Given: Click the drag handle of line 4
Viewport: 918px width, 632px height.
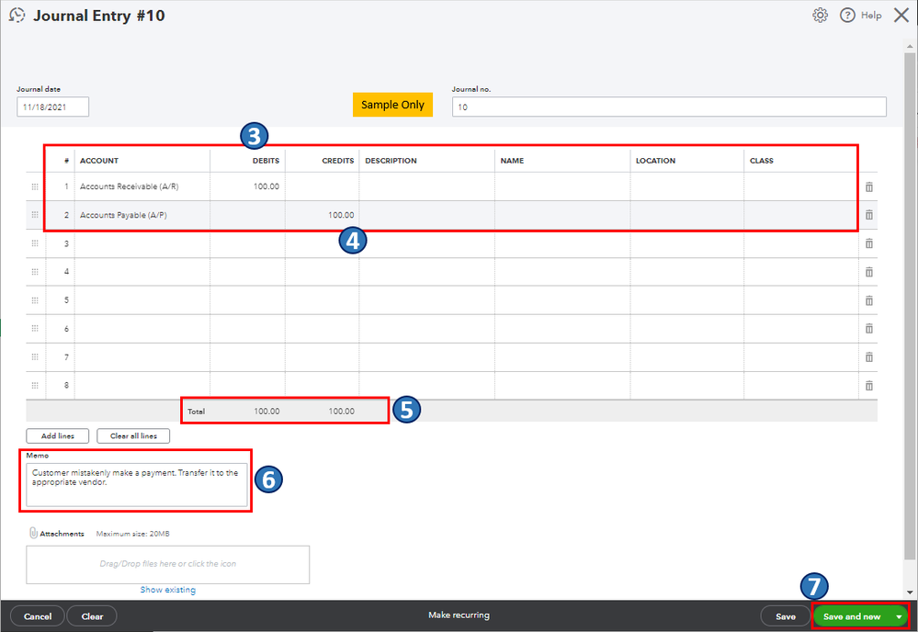Looking at the screenshot, I should (x=35, y=272).
